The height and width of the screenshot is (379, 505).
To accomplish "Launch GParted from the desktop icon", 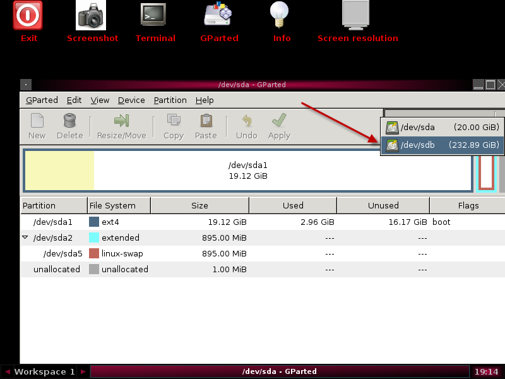I will [218, 14].
